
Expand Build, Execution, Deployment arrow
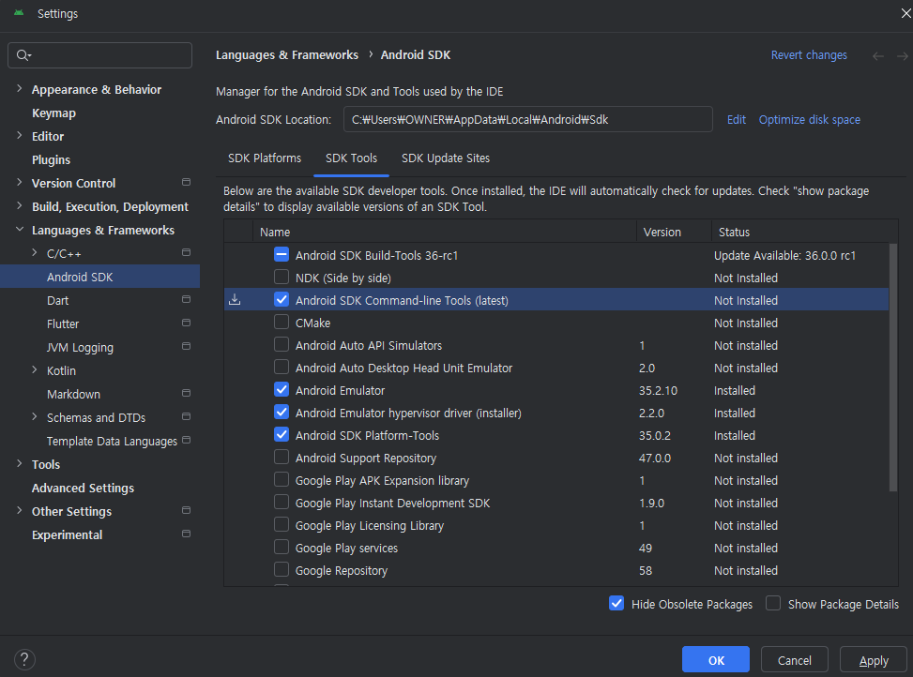click(19, 206)
